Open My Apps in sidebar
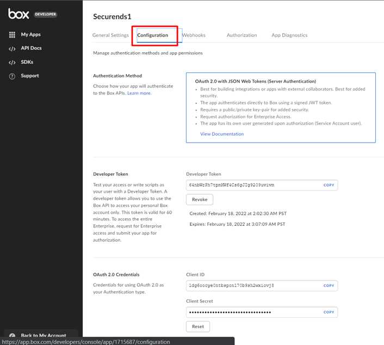The height and width of the screenshot is (345, 384). click(30, 34)
